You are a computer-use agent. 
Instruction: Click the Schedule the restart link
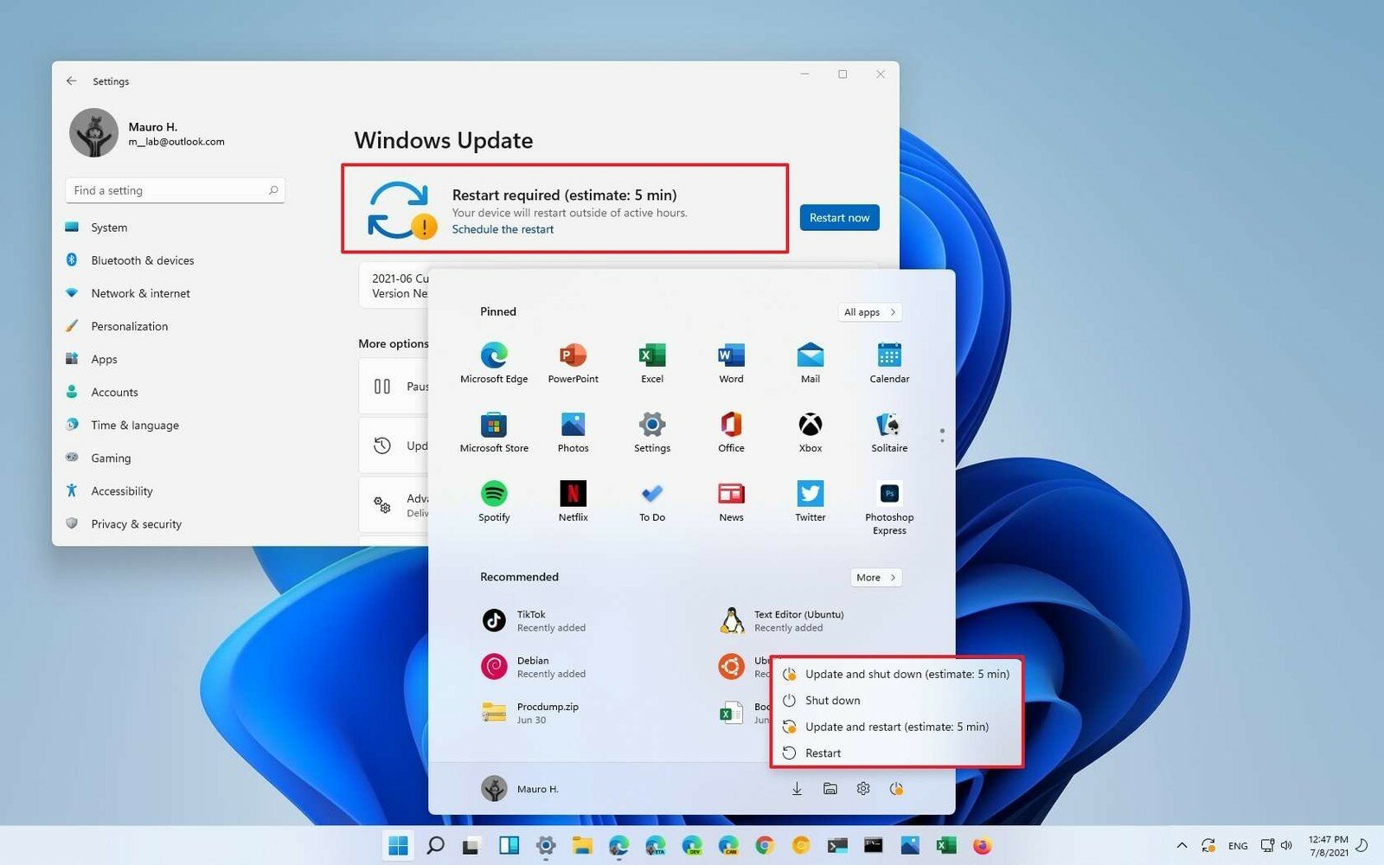click(x=503, y=229)
